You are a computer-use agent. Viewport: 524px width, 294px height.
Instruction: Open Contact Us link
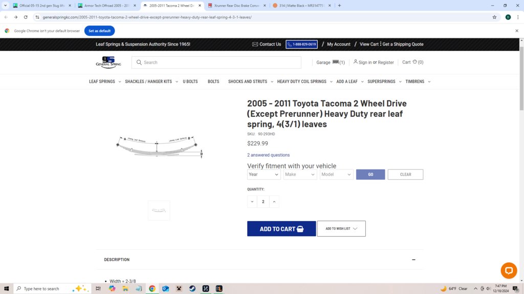267,44
